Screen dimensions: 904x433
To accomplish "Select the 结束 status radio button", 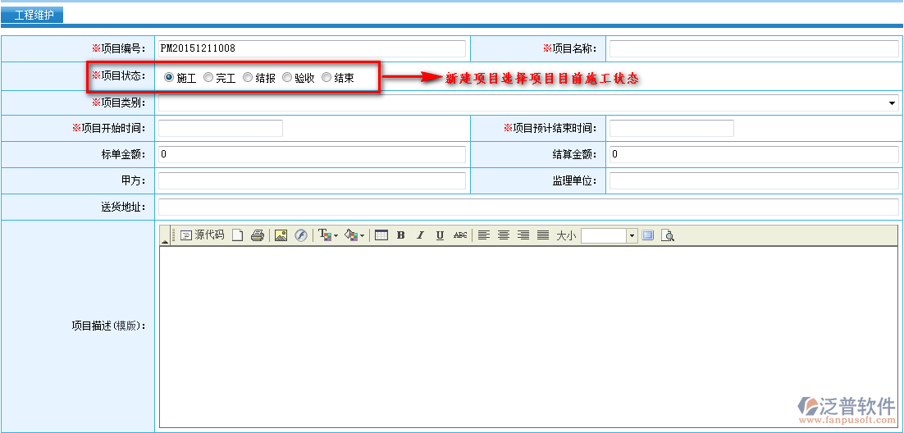I will (326, 77).
